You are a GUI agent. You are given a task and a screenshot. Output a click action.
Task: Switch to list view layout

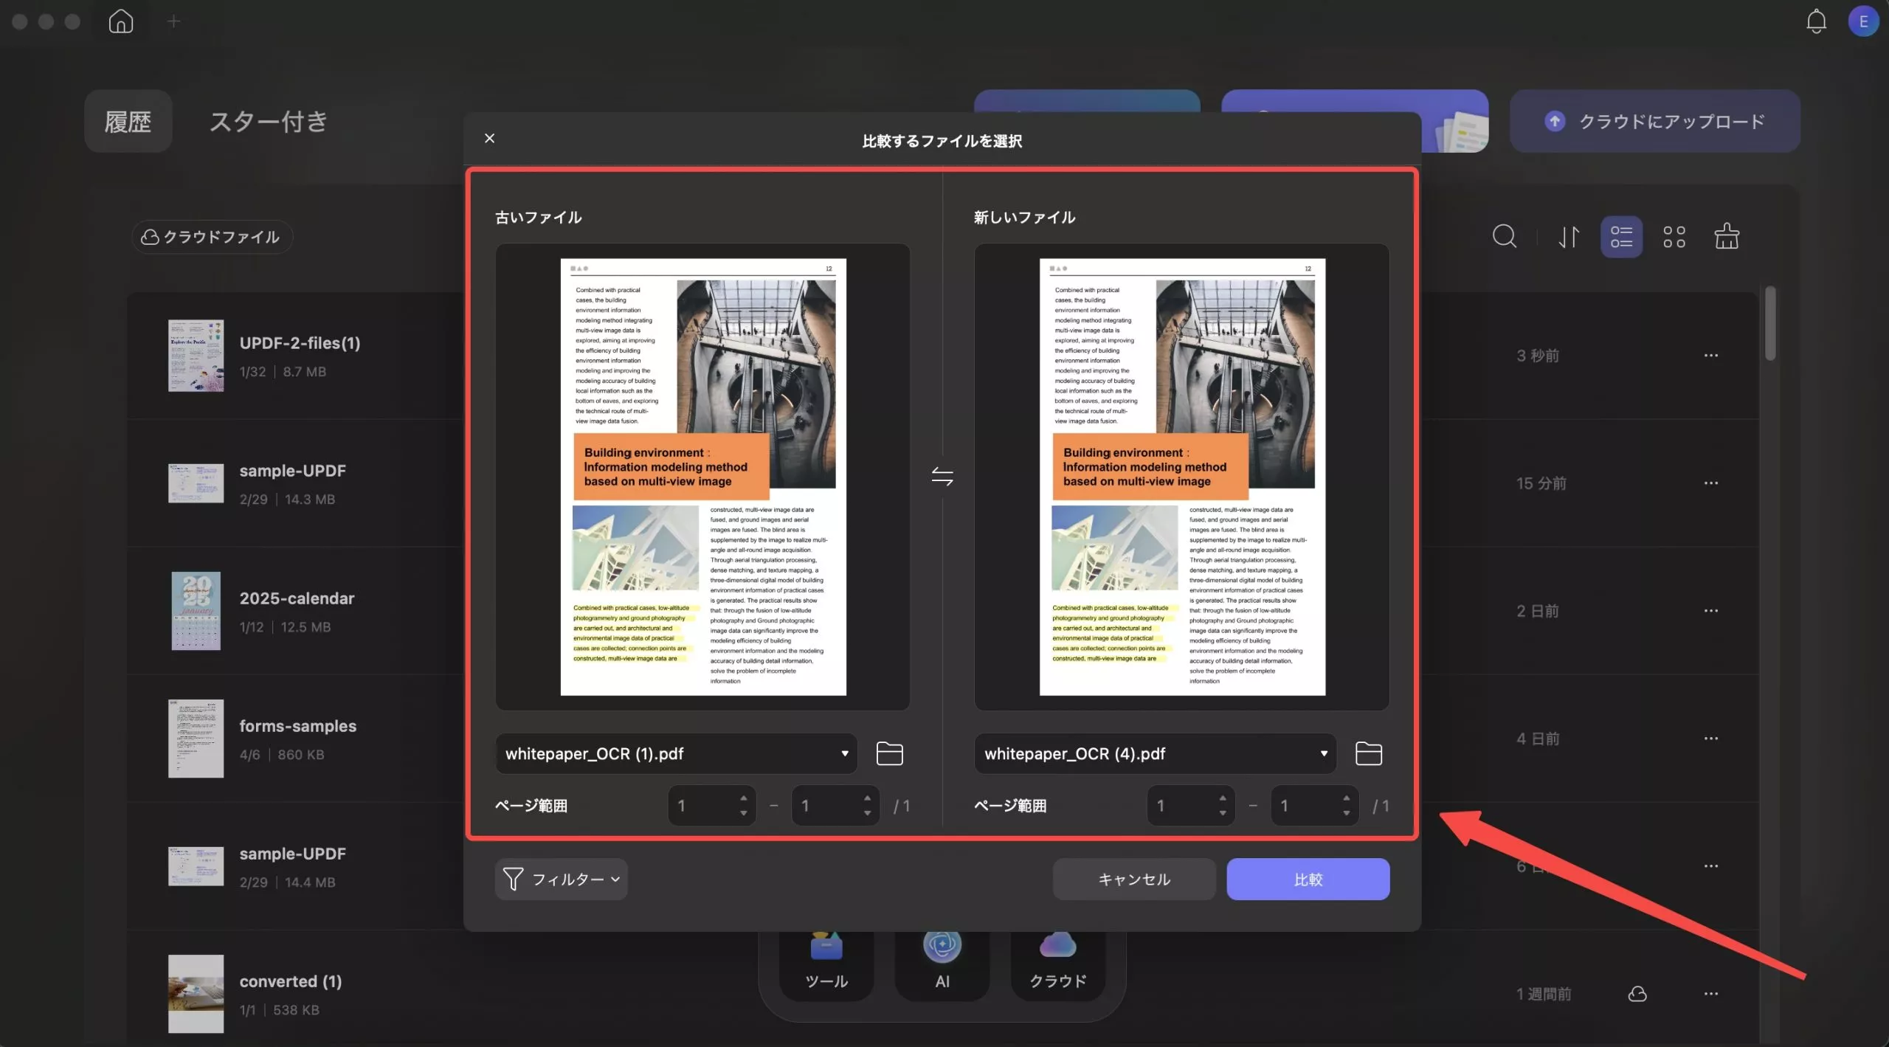(1621, 237)
